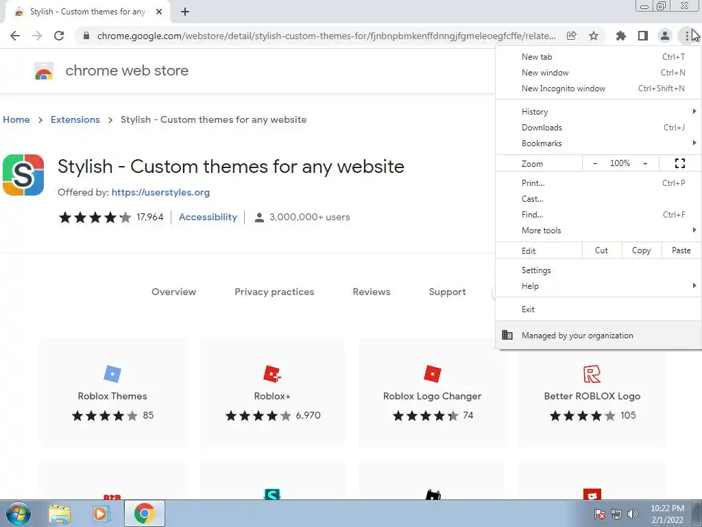Open Windows Explorer from the taskbar

(60, 513)
